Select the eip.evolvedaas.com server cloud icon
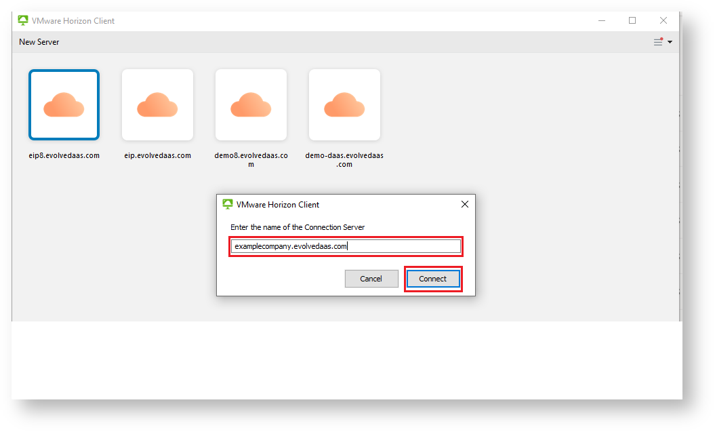This screenshot has width=715, height=432. coord(157,105)
